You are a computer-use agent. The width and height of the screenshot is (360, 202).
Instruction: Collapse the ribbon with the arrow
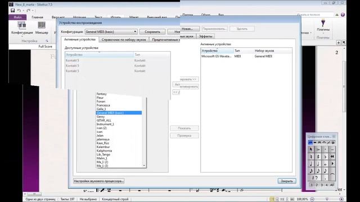pyautogui.click(x=337, y=15)
